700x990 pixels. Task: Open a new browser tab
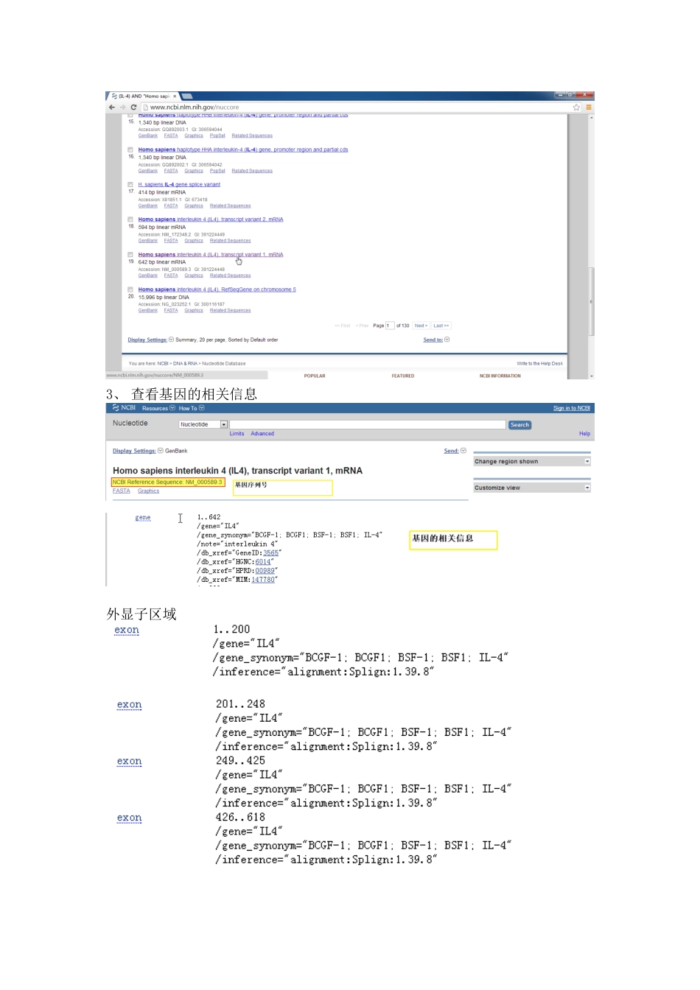(187, 96)
